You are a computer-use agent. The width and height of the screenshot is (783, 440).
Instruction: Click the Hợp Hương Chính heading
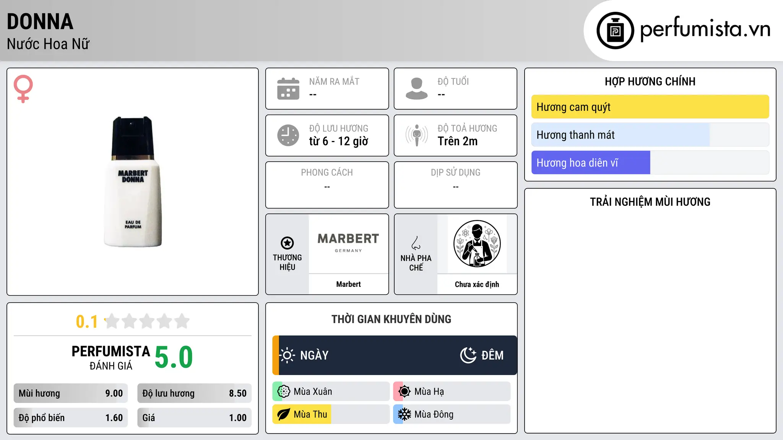pyautogui.click(x=650, y=81)
